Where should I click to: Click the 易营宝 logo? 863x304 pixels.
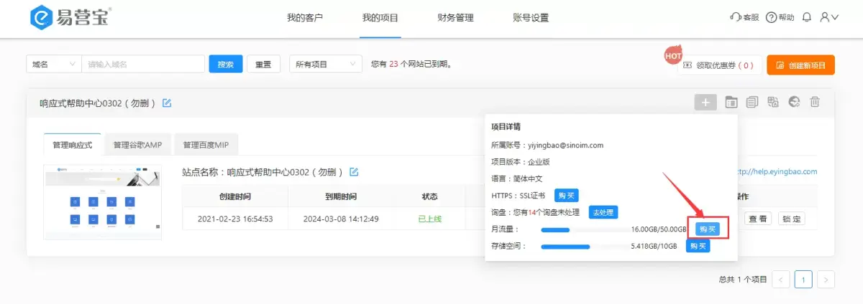pos(71,17)
